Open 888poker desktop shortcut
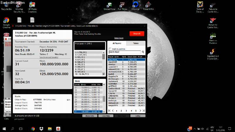The width and height of the screenshot is (235, 132). point(135,6)
